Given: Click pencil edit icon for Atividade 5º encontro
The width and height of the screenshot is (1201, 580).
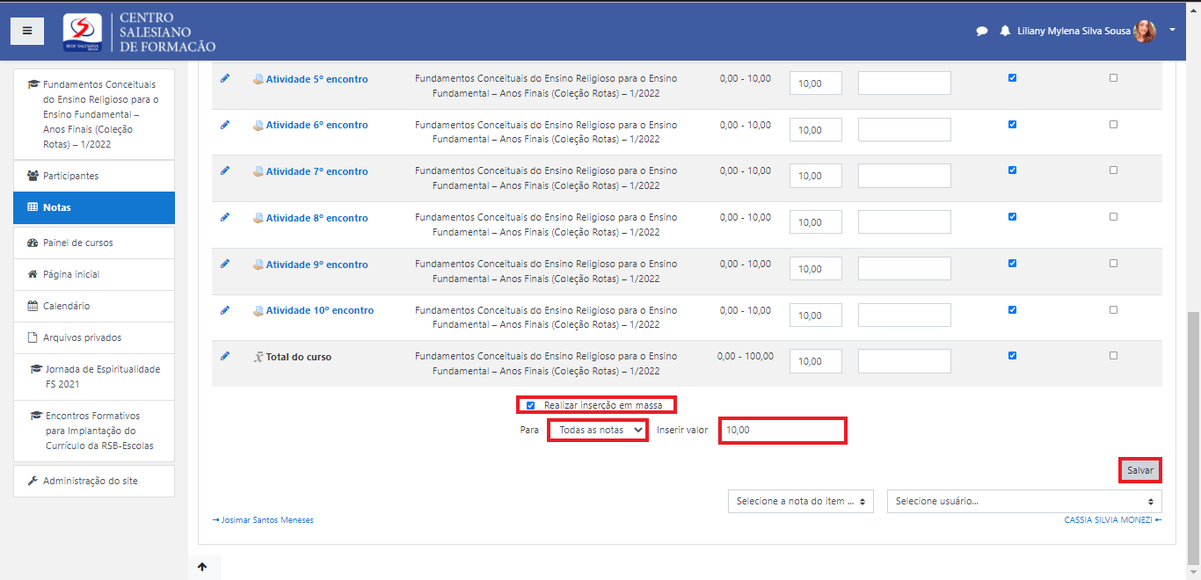Looking at the screenshot, I should click(x=225, y=78).
